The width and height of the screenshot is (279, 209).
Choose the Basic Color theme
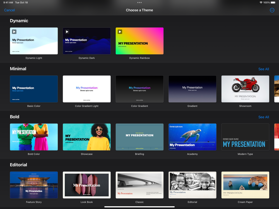click(34, 89)
